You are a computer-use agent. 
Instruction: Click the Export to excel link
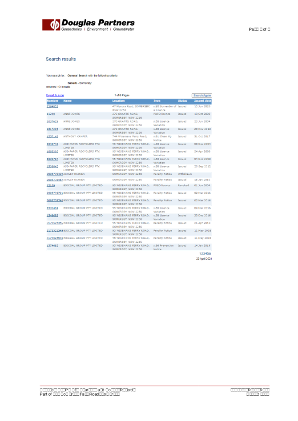pyautogui.click(x=55, y=95)
